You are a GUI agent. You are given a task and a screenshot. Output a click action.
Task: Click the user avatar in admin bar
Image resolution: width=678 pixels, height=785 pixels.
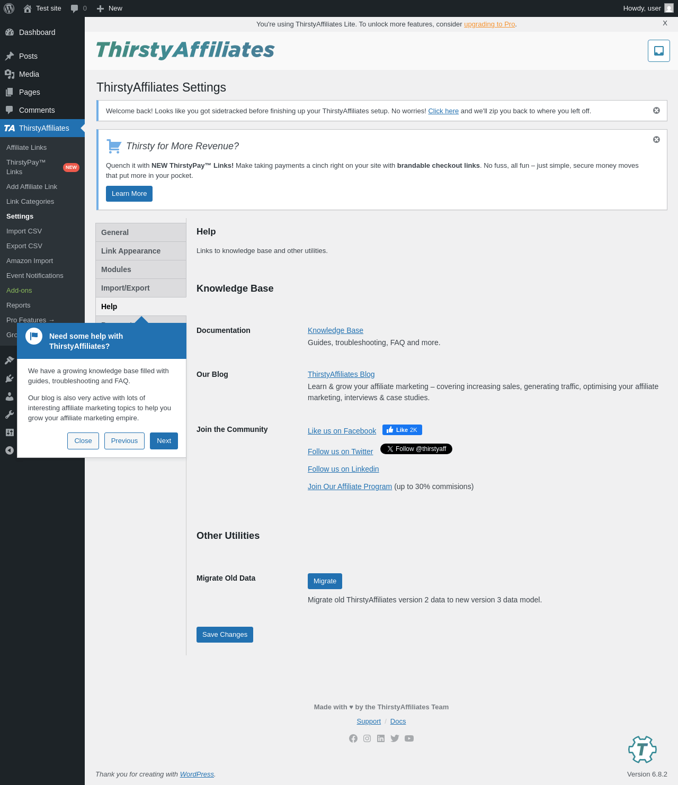click(x=669, y=8)
